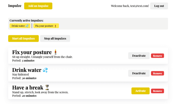This screenshot has height=104, width=176.
Task: Click the hourglass emoji beside Have a break
Action: click(47, 87)
